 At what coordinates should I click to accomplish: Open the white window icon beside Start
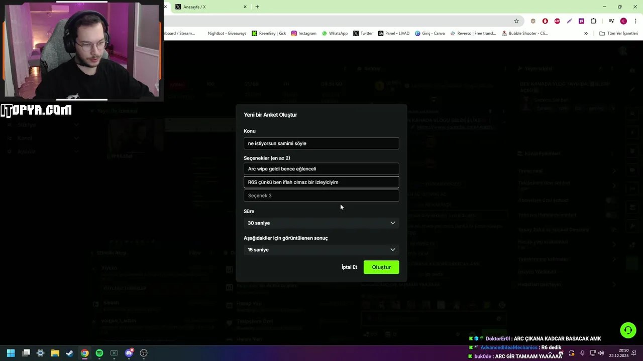tap(26, 353)
